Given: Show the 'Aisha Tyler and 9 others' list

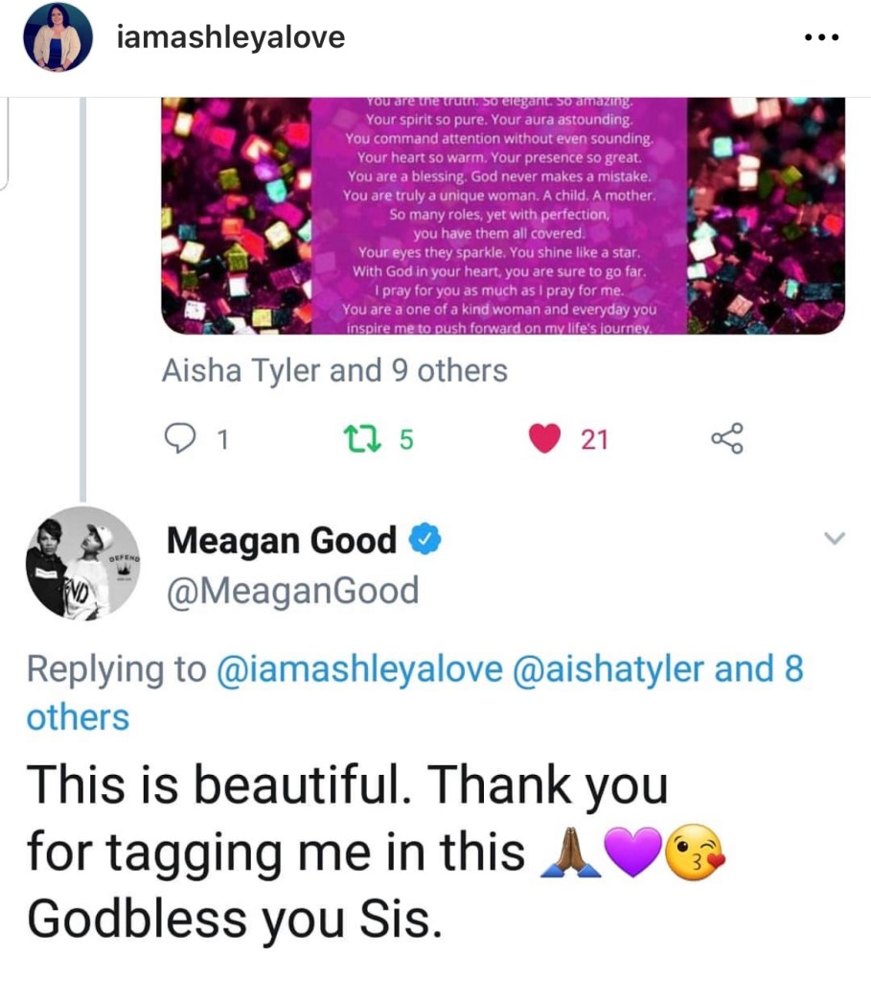Looking at the screenshot, I should [334, 370].
